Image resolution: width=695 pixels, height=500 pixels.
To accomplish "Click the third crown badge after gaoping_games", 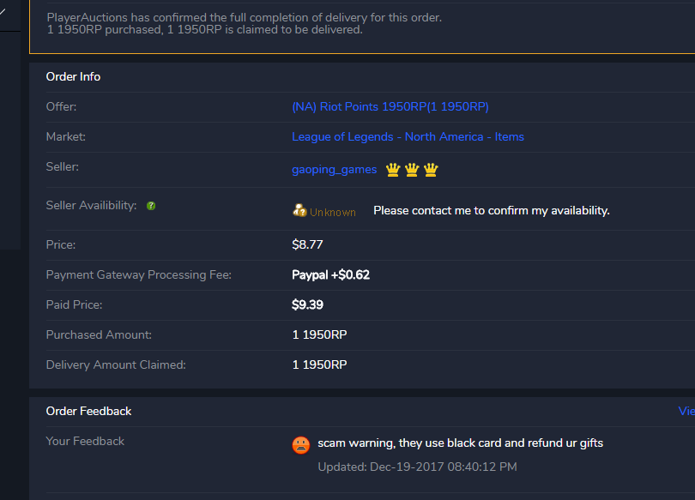I will point(430,169).
